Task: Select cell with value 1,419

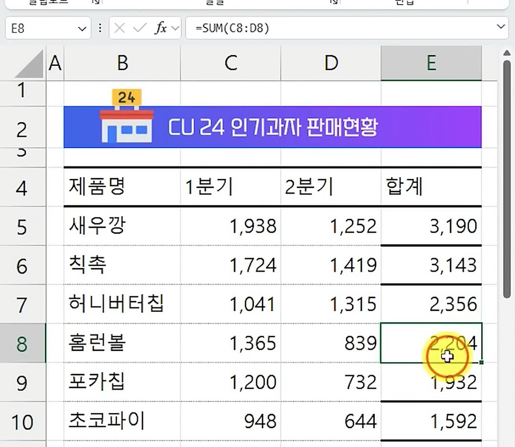Action: (x=331, y=265)
